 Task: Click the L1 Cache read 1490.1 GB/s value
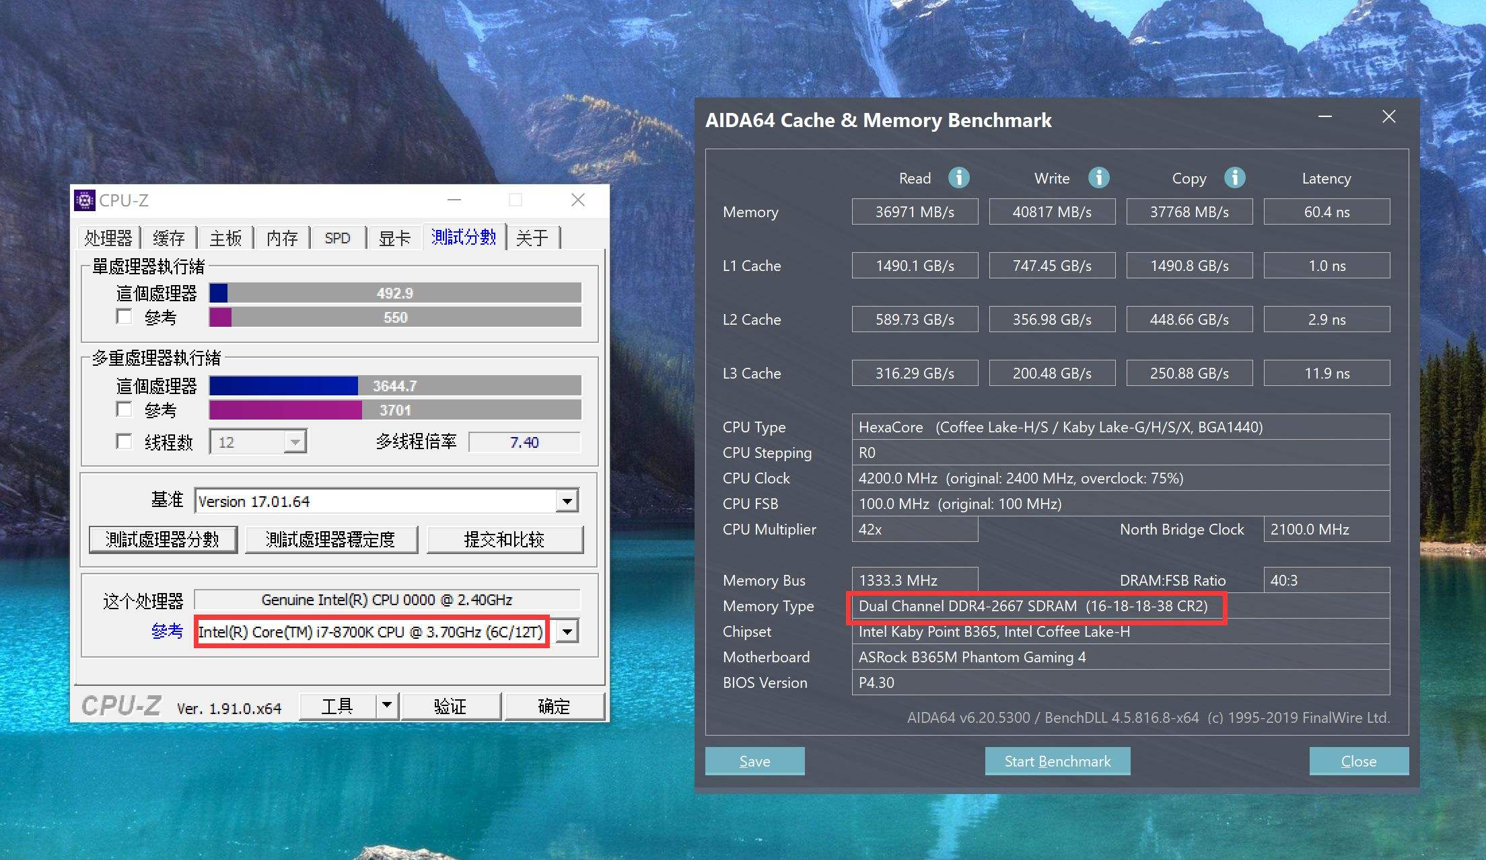click(x=915, y=266)
